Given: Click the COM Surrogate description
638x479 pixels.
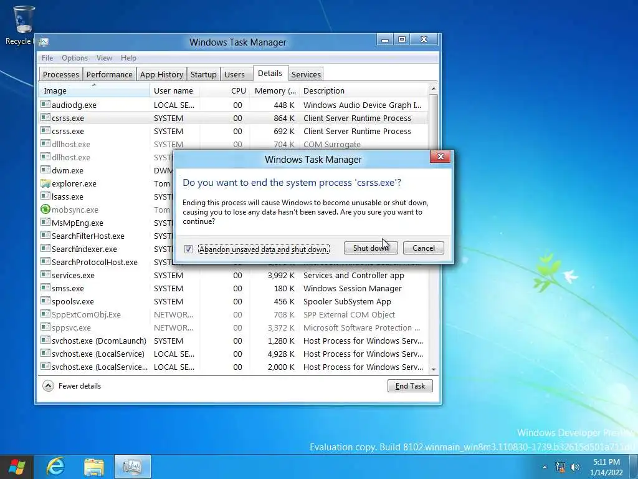Looking at the screenshot, I should click(x=332, y=144).
